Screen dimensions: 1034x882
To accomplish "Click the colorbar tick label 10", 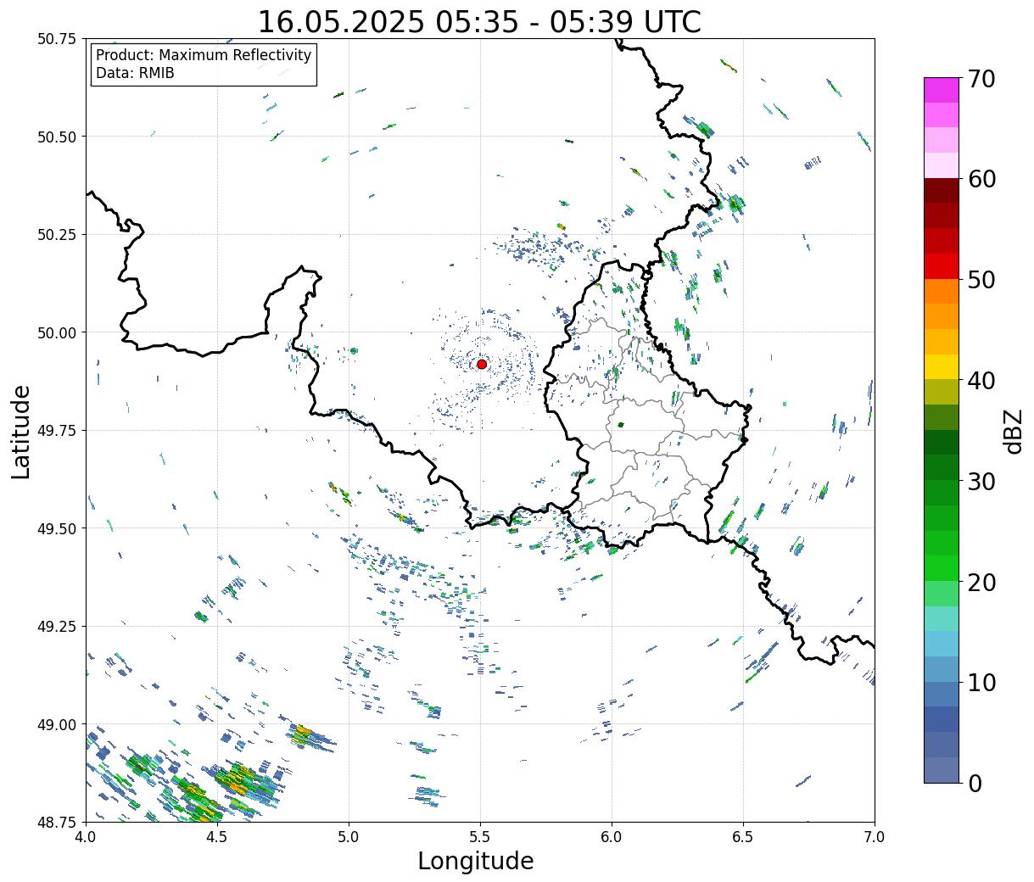I will point(981,682).
